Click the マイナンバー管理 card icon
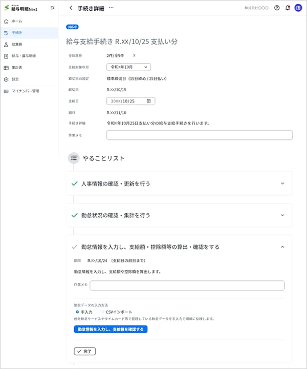The height and width of the screenshot is (369, 307). (6, 91)
